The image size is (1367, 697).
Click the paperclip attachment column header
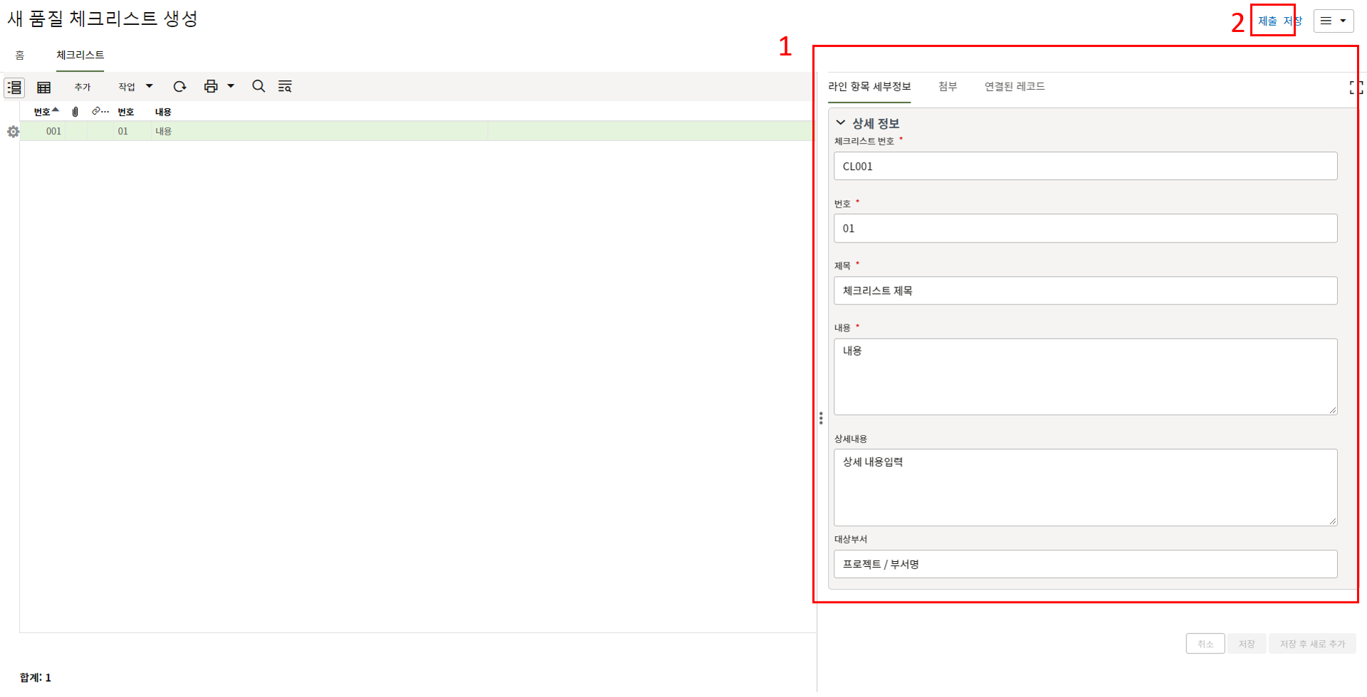pos(75,112)
